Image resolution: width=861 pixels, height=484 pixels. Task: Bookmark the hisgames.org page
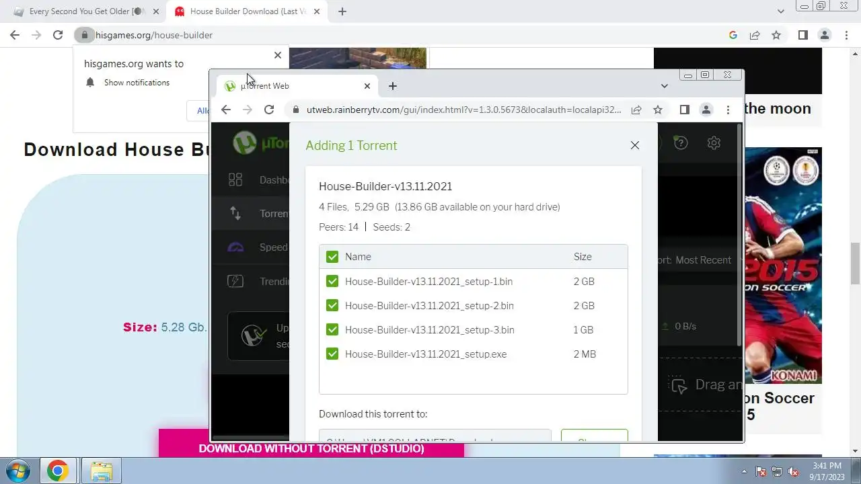pos(776,35)
